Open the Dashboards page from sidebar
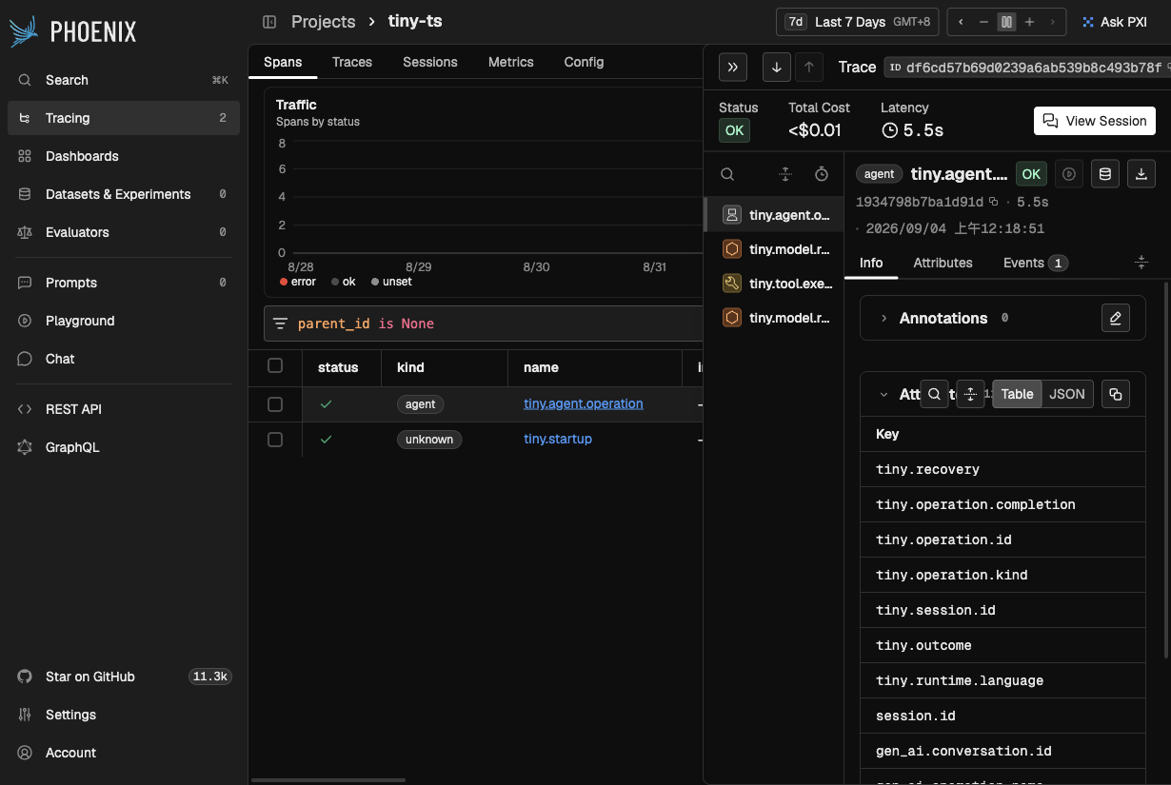Viewport: 1171px width, 785px height. [x=124, y=156]
